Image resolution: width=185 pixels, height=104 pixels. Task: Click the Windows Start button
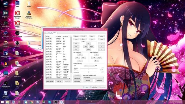(x=2, y=102)
